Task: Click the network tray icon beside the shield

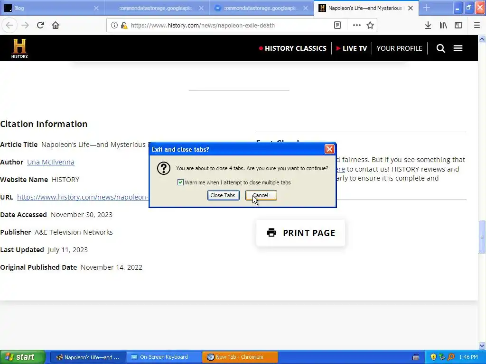Action: tap(442, 357)
